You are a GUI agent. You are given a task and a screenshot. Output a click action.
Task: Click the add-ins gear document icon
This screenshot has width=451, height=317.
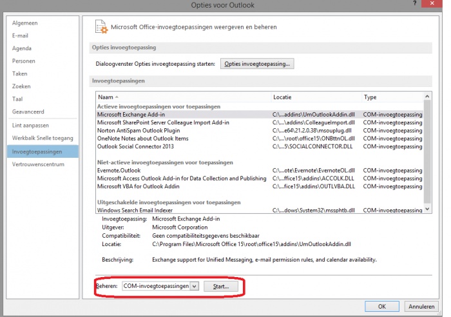pos(101,27)
